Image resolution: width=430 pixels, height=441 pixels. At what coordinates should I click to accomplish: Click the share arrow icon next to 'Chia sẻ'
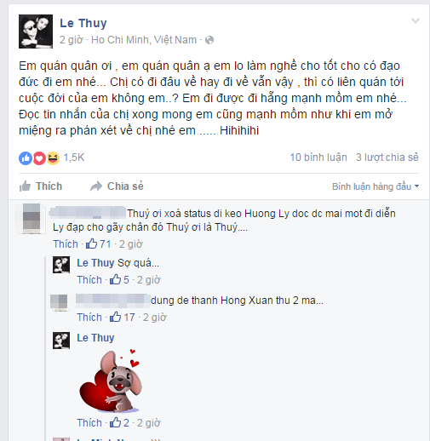(x=96, y=186)
